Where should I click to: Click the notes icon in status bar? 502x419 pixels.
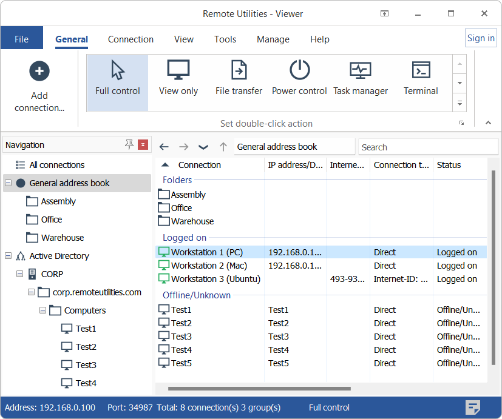pyautogui.click(x=473, y=407)
